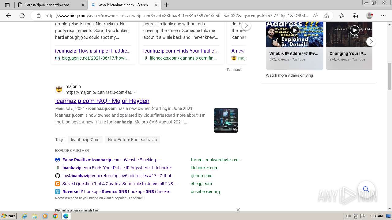The width and height of the screenshot is (392, 220).
Task: Open forums.malwarebytes.co... domain link
Action: point(216,160)
